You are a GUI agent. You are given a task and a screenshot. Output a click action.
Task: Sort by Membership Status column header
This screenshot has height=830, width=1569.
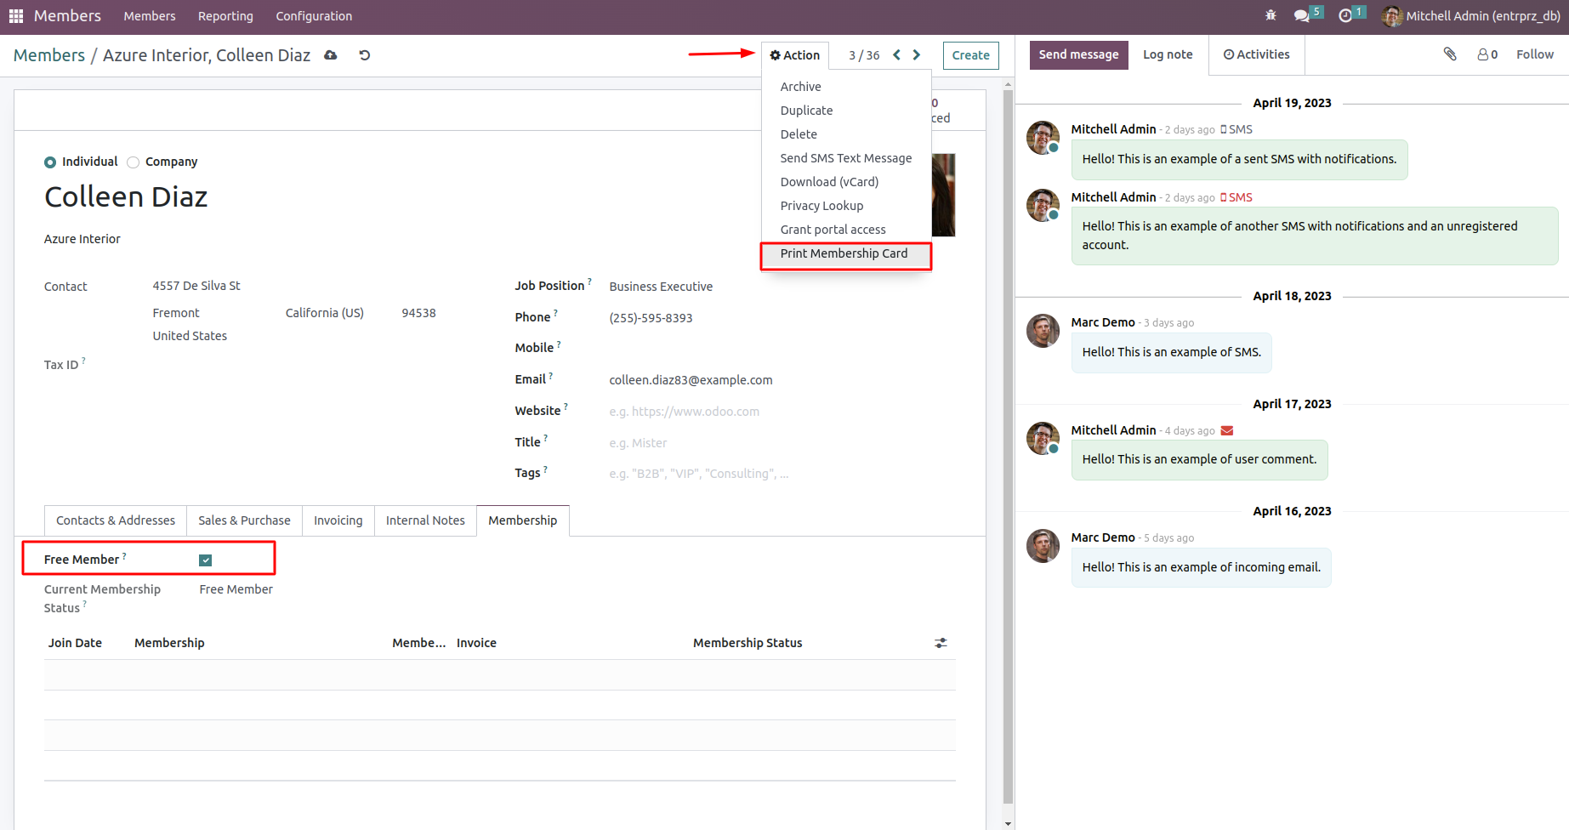click(748, 643)
